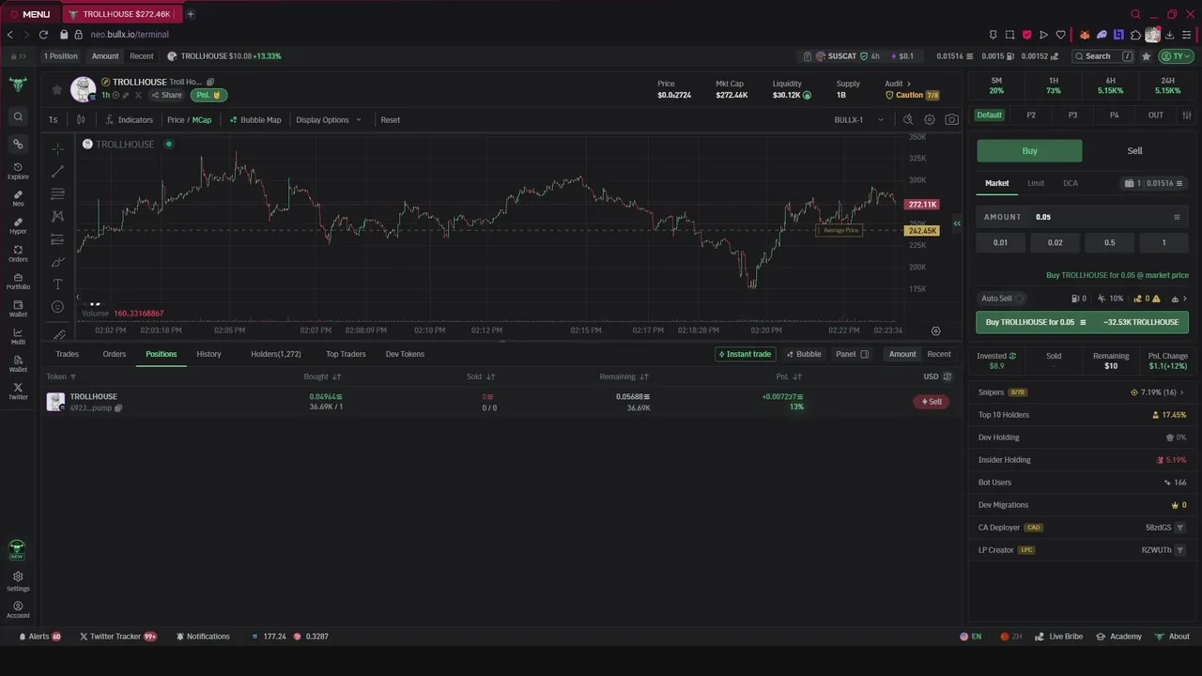Open the amount field options menu
This screenshot has height=676, width=1202.
pos(1177,217)
